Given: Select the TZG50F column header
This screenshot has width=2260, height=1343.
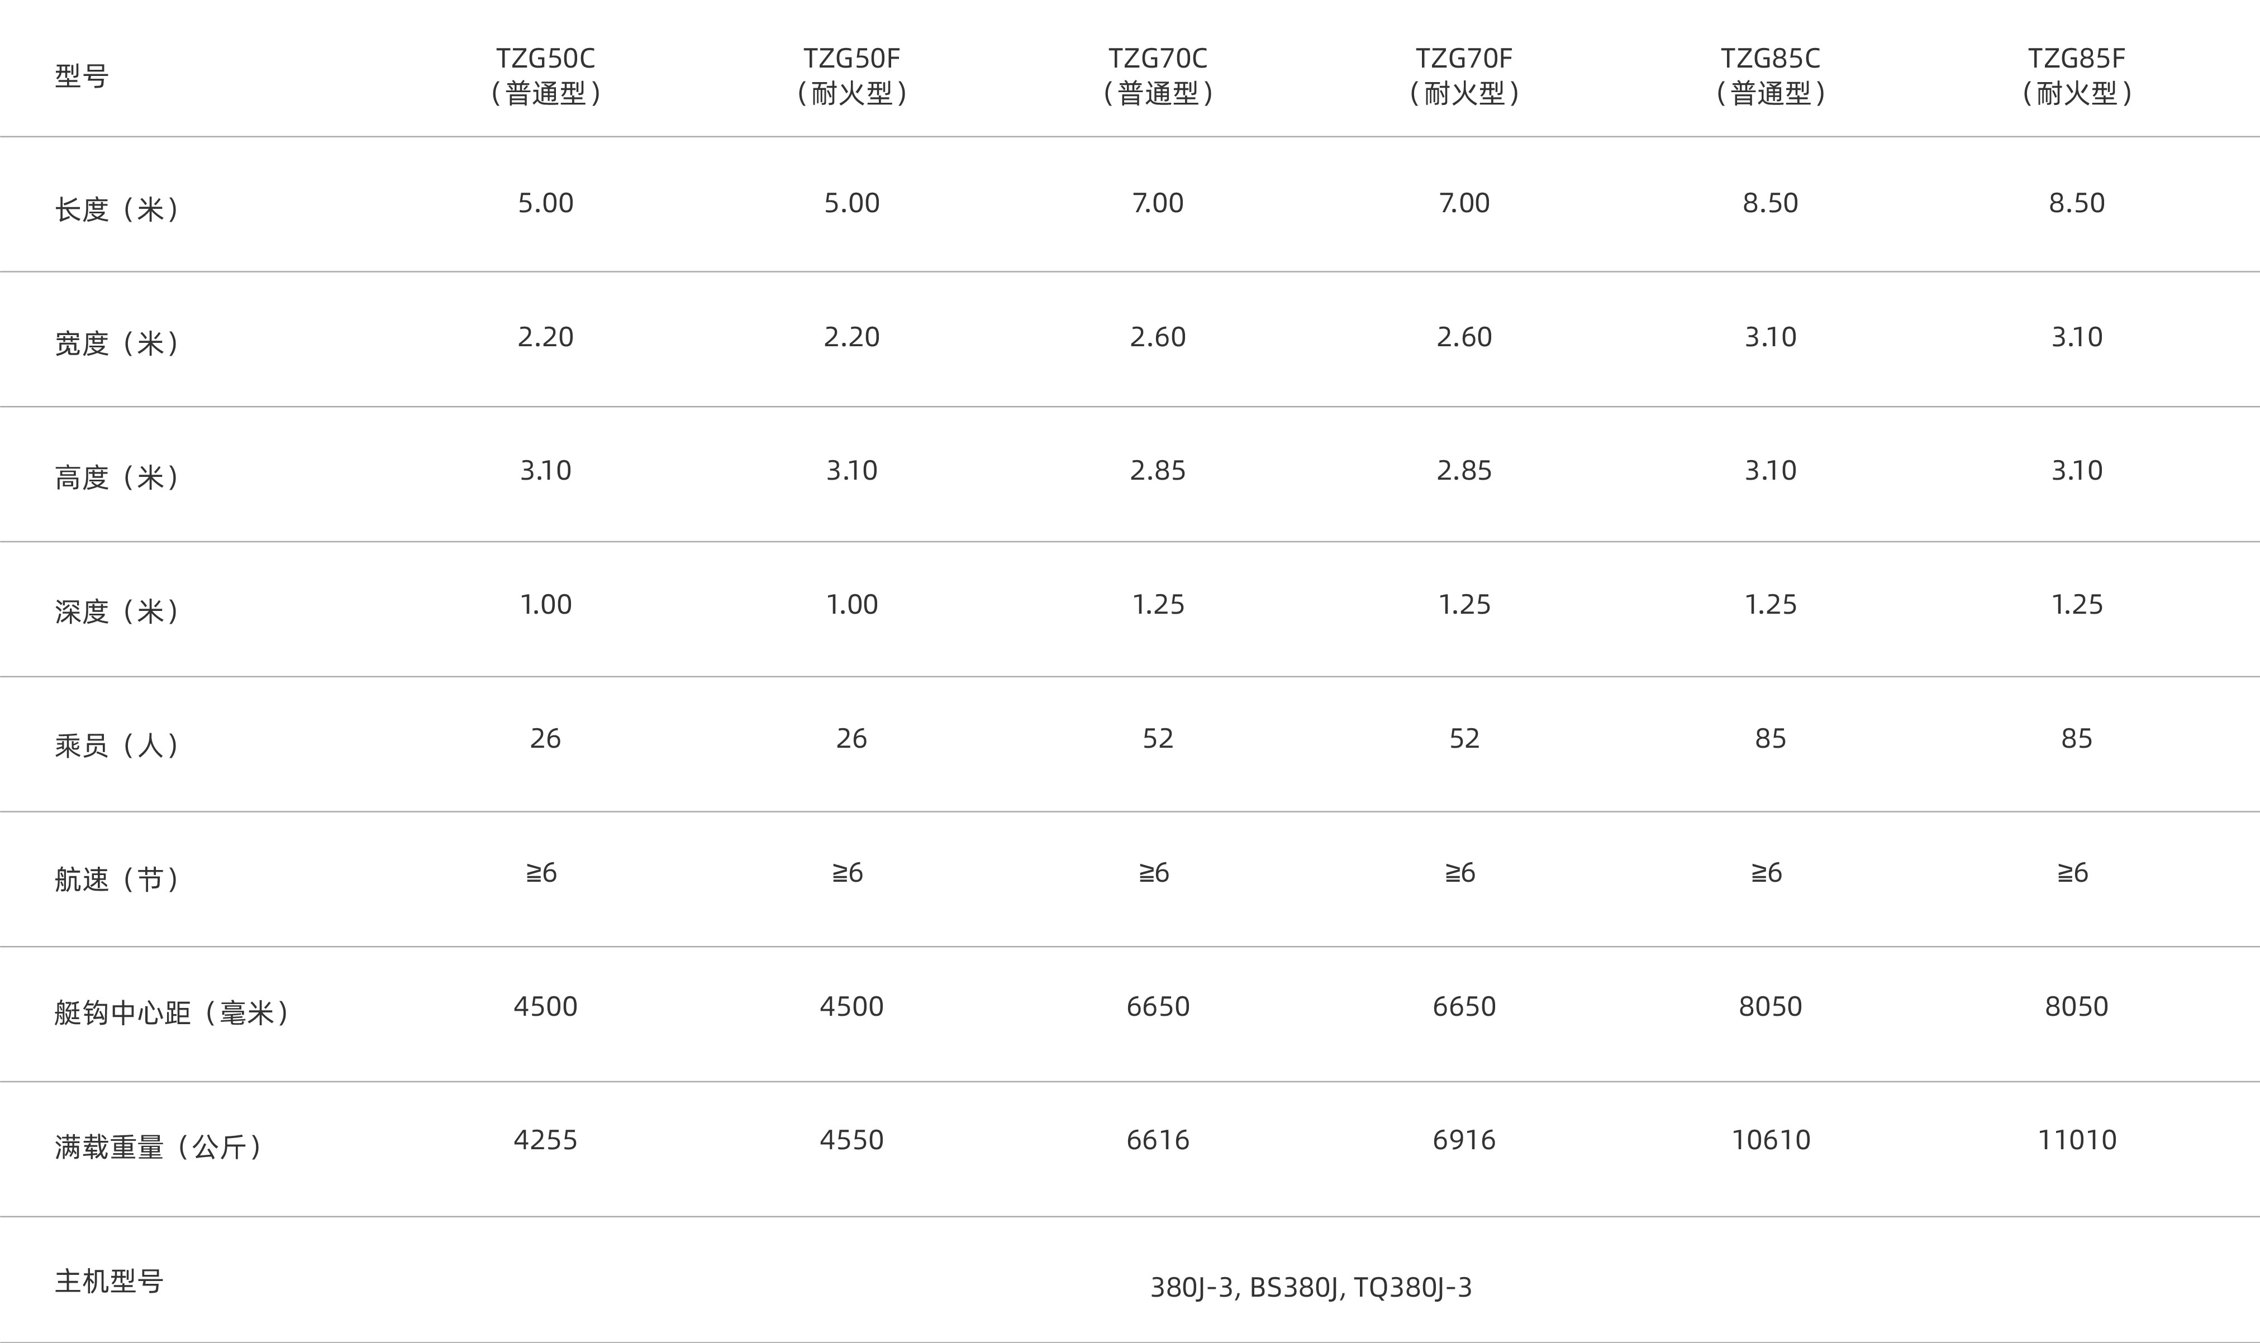Looking at the screenshot, I should (x=851, y=75).
